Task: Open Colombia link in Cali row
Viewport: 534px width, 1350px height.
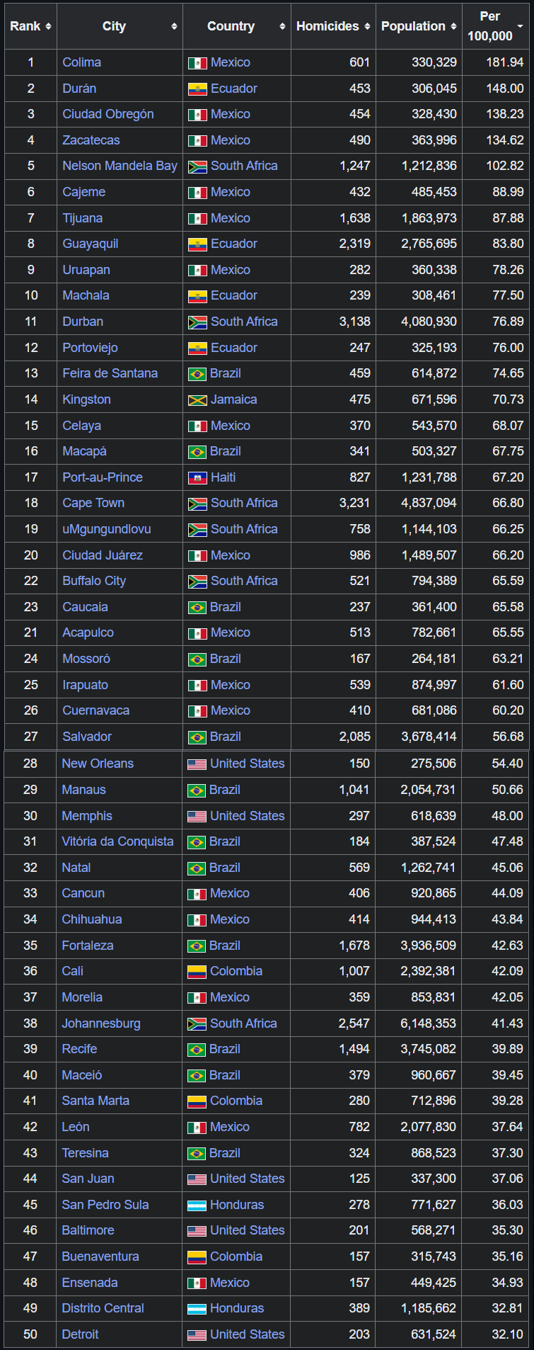Action: [236, 971]
